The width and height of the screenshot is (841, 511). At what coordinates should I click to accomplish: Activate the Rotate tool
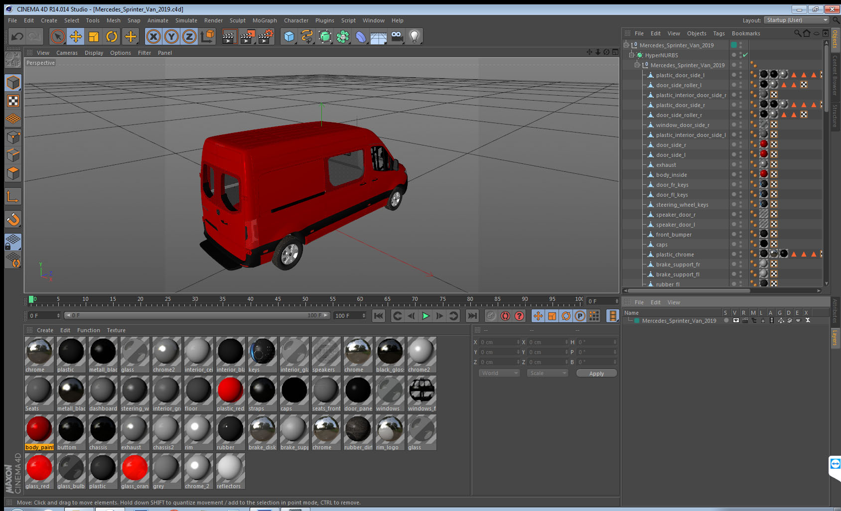tap(112, 36)
